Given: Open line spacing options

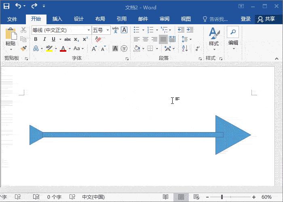Looking at the screenshot, I should pyautogui.click(x=186, y=39).
